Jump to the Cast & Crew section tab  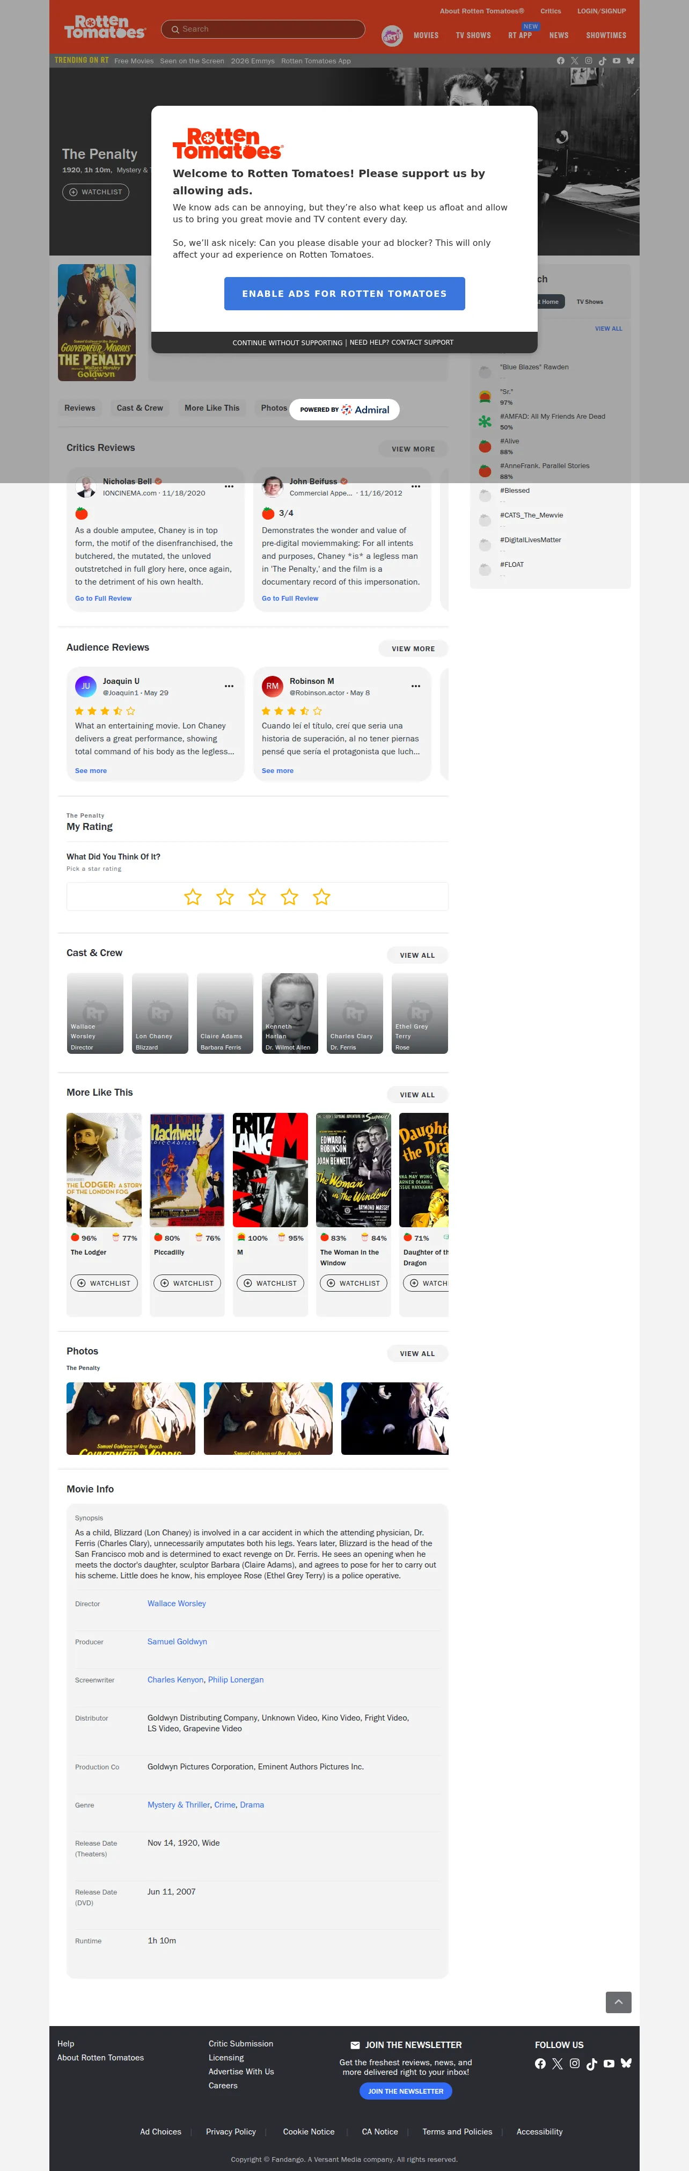point(140,408)
